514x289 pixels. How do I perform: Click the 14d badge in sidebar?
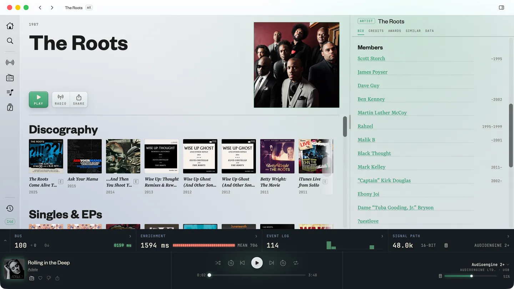10,222
